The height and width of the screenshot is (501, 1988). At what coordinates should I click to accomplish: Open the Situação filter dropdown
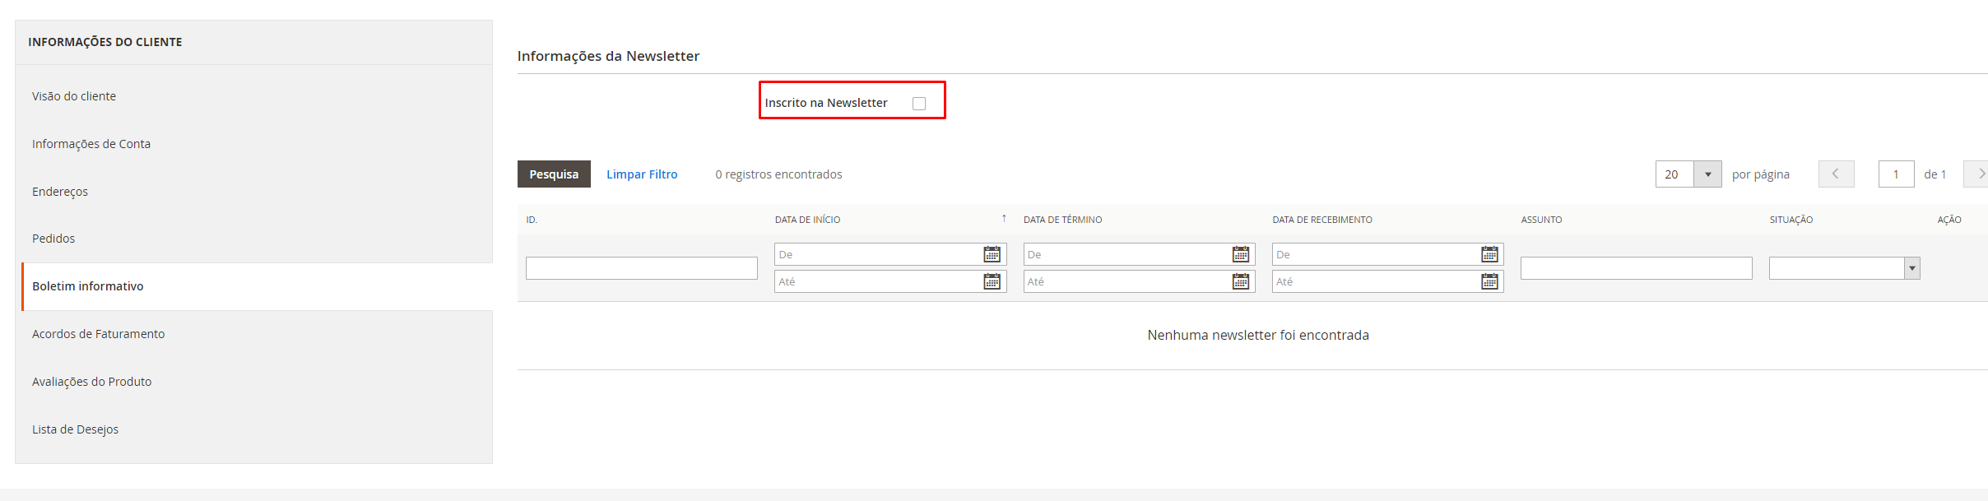1844,268
